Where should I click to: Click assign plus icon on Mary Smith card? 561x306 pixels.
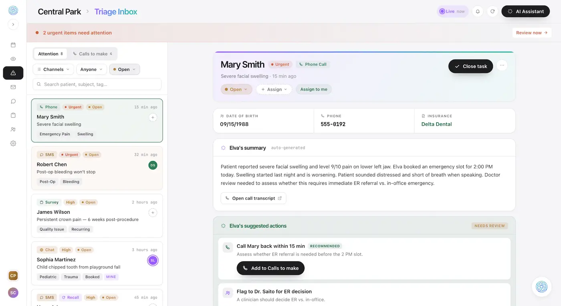pos(153,117)
